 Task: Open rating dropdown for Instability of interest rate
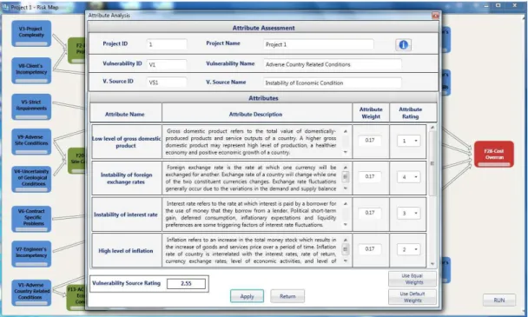click(408, 213)
